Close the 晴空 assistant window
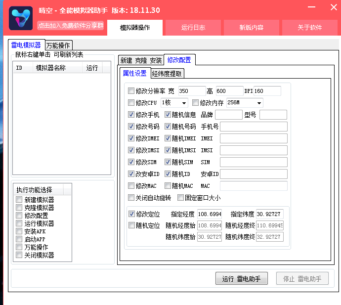This screenshot has height=305, width=341. (x=334, y=7)
